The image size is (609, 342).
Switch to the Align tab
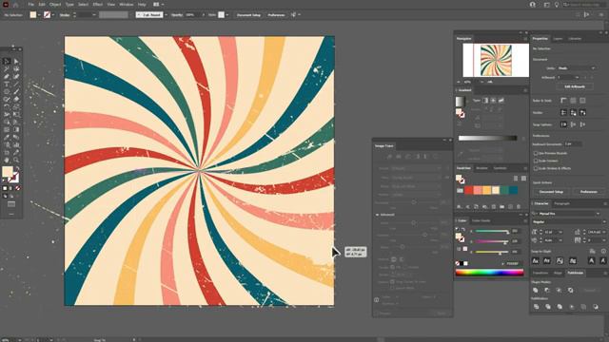558,273
